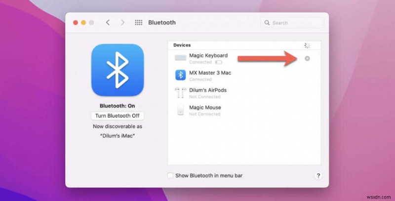Image resolution: width=395 pixels, height=201 pixels.
Task: Click the Magic Keyboard battery indicator
Action: pos(218,62)
